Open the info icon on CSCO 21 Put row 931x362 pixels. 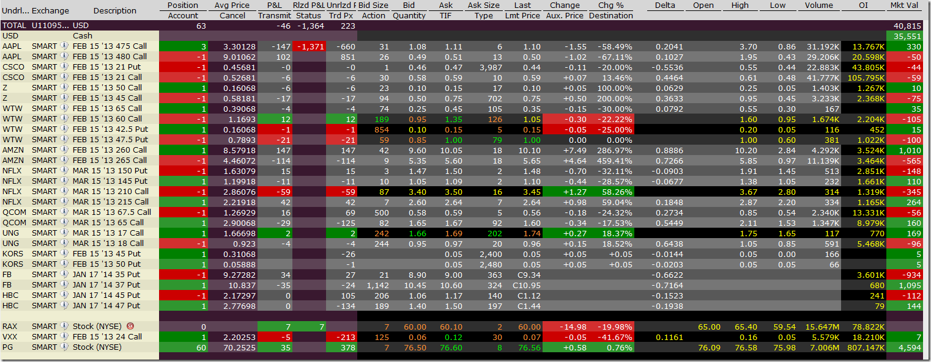pos(64,67)
